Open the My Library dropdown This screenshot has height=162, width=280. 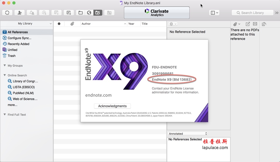click(x=27, y=23)
